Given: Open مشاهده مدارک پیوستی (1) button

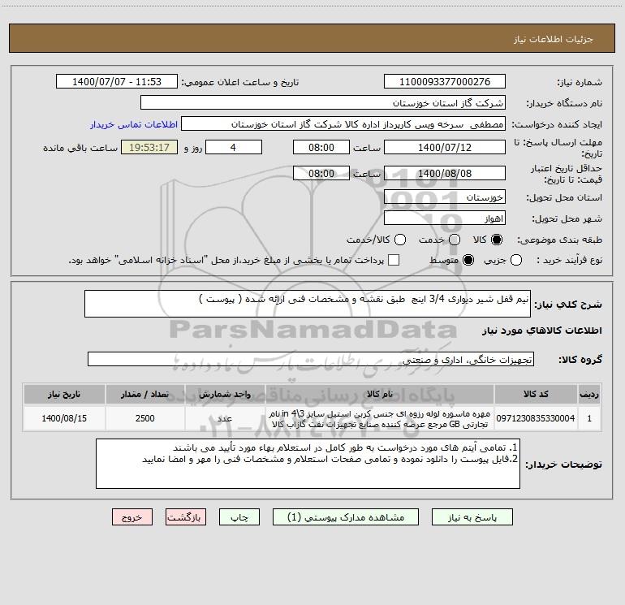Looking at the screenshot, I should point(346,516).
